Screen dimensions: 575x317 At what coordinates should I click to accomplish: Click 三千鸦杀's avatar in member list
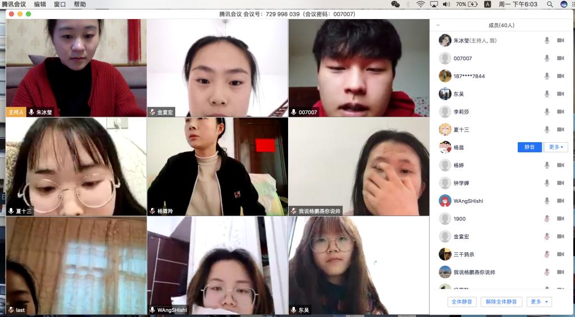445,254
